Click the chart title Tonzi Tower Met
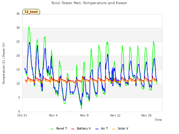179x134 pixels. (89, 3)
